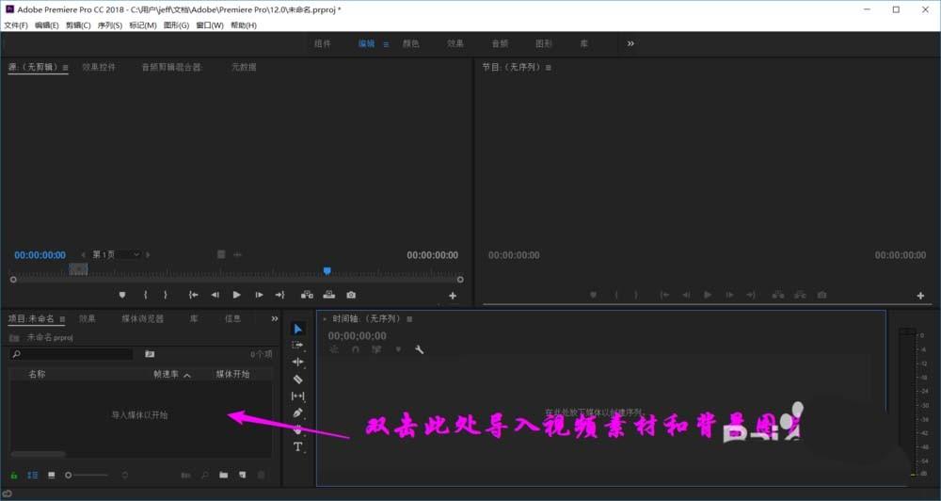
Task: Switch project panel to list view
Action: click(x=32, y=476)
